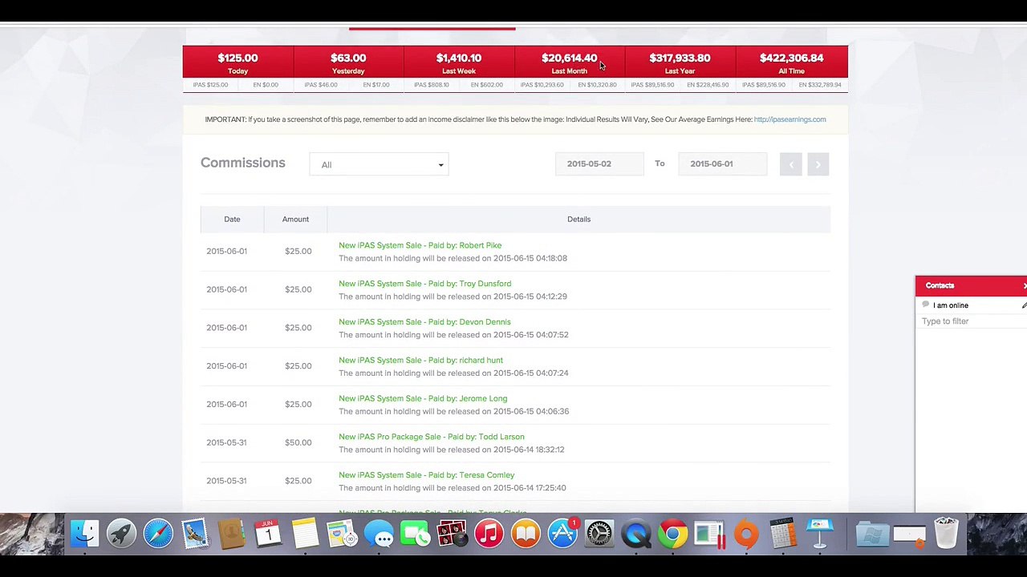Open the Origin orange icon in dock
1027x577 pixels.
click(x=746, y=534)
